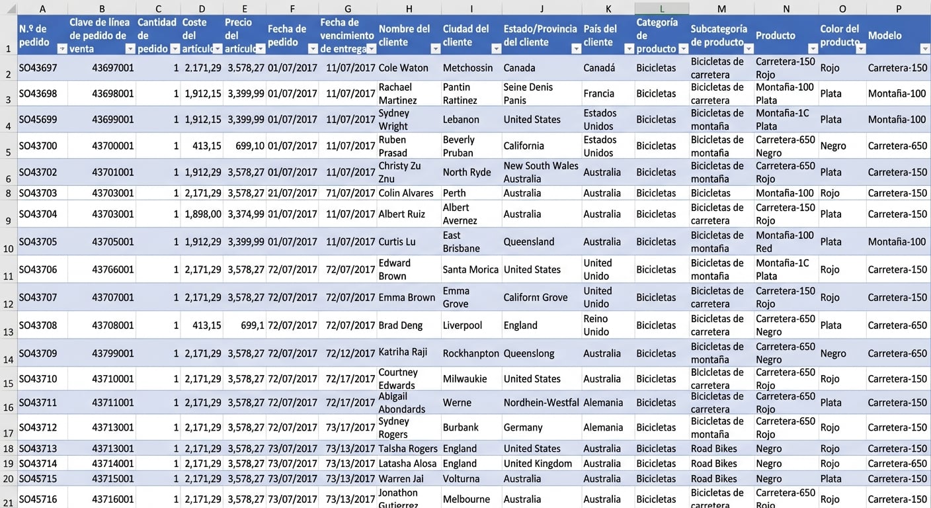The width and height of the screenshot is (931, 508).
Task: Click the customer name Colin Alvares
Action: click(409, 193)
